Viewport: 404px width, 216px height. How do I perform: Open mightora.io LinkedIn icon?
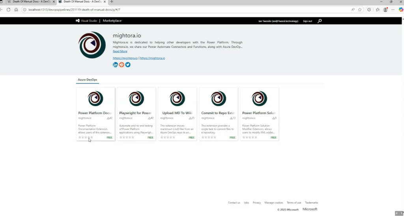[116, 65]
